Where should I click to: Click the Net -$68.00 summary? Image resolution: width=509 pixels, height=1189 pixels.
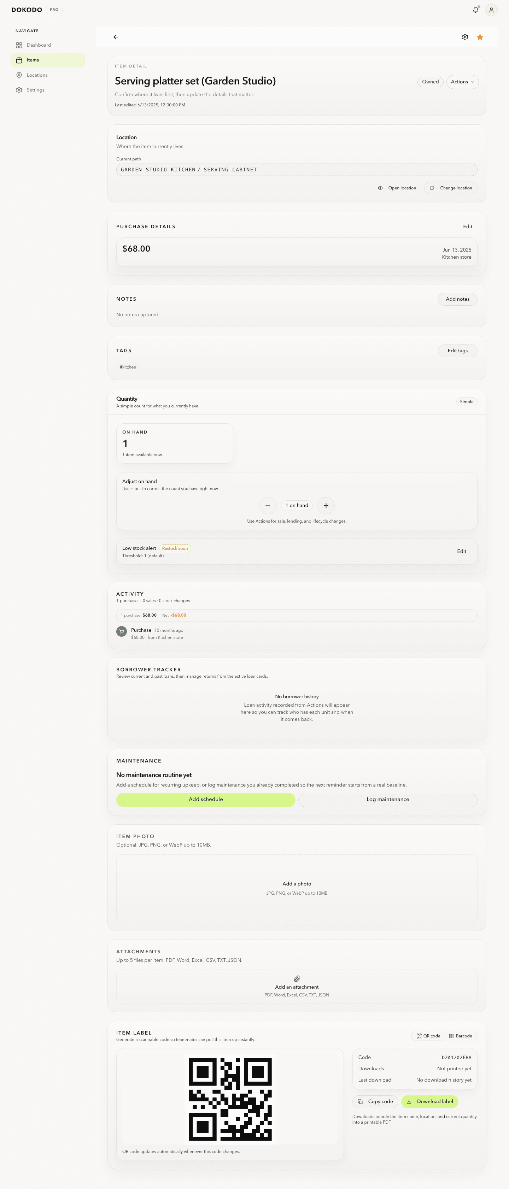point(174,615)
